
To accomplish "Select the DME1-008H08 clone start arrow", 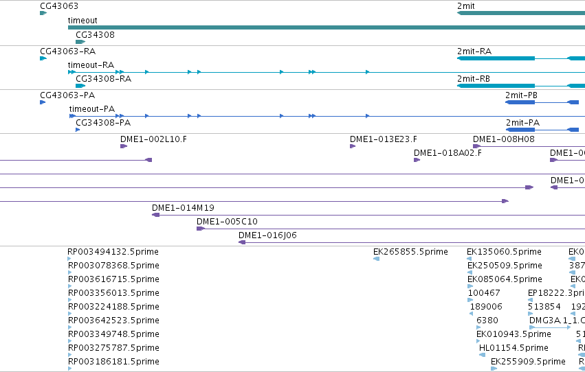I will (x=476, y=146).
